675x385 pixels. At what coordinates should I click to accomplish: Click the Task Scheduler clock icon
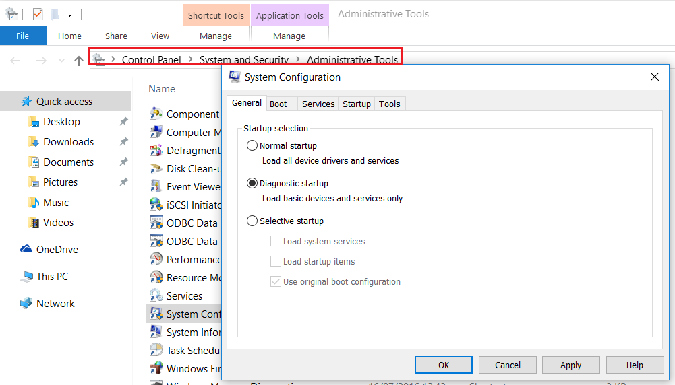tap(156, 350)
